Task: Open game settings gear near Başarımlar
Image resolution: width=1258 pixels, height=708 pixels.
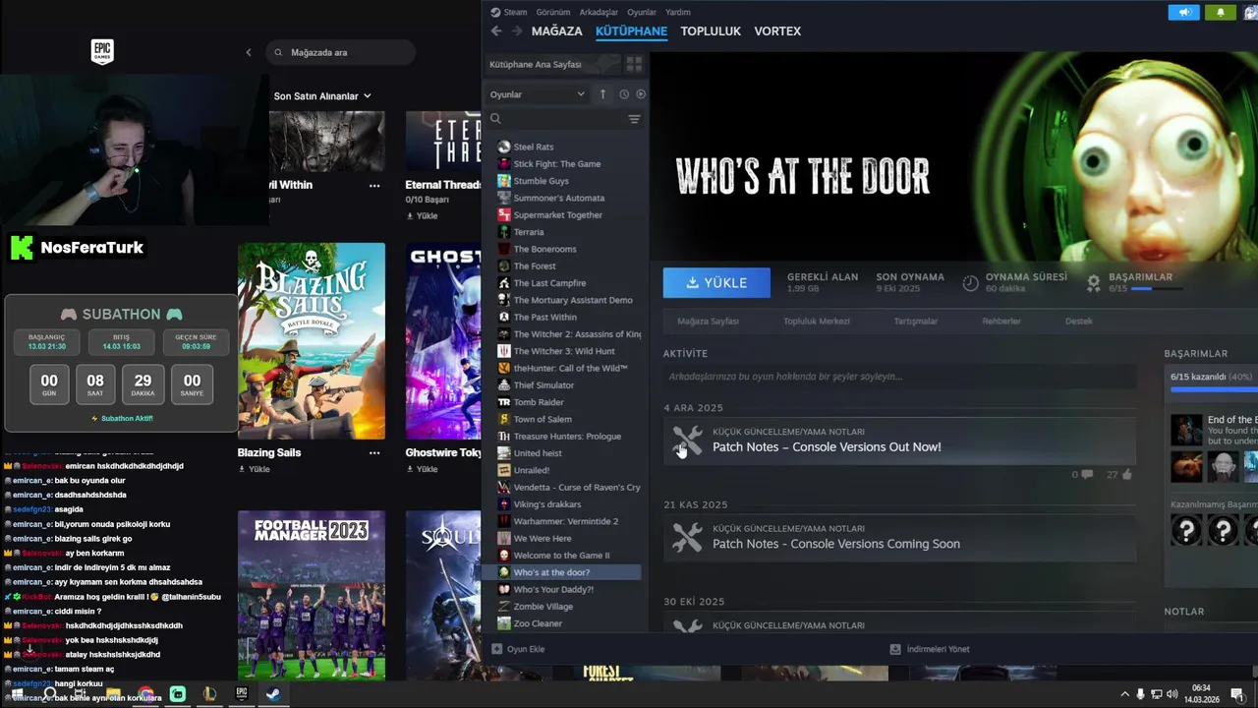Action: (1093, 283)
